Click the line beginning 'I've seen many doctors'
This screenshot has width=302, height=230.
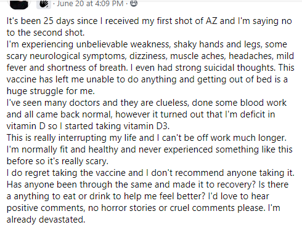(x=147, y=103)
